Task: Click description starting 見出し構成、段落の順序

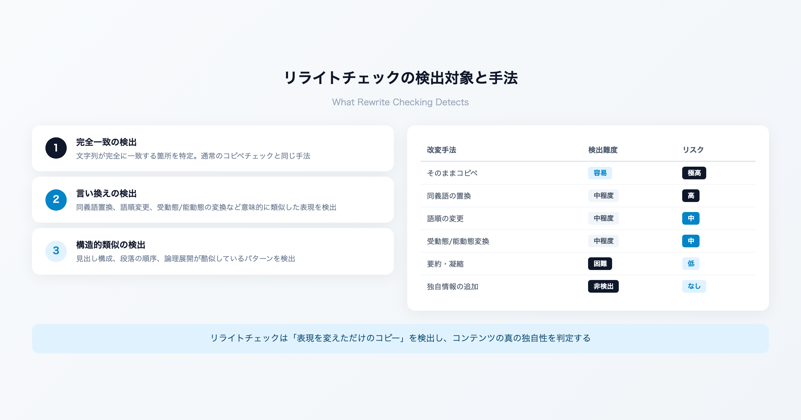Action: pos(186,259)
